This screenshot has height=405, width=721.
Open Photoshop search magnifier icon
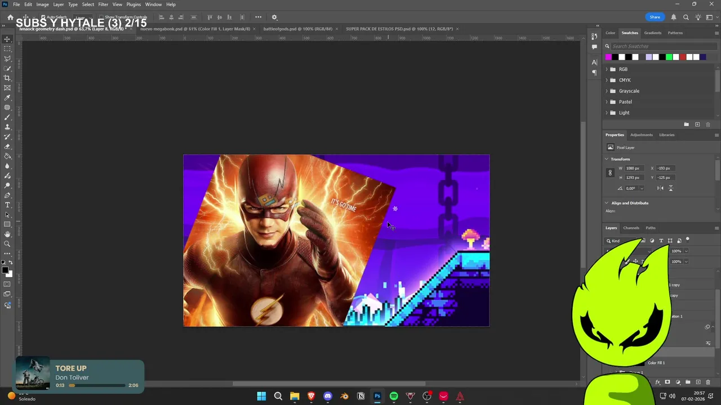pyautogui.click(x=686, y=17)
